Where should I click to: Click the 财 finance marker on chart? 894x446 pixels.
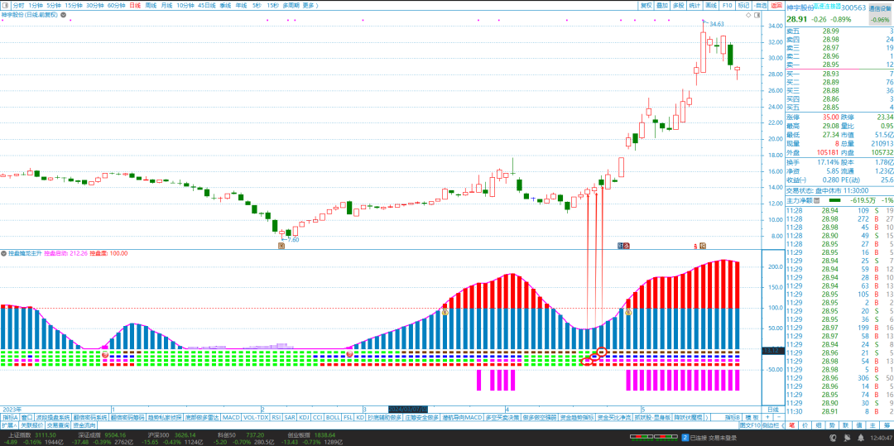(x=621, y=246)
